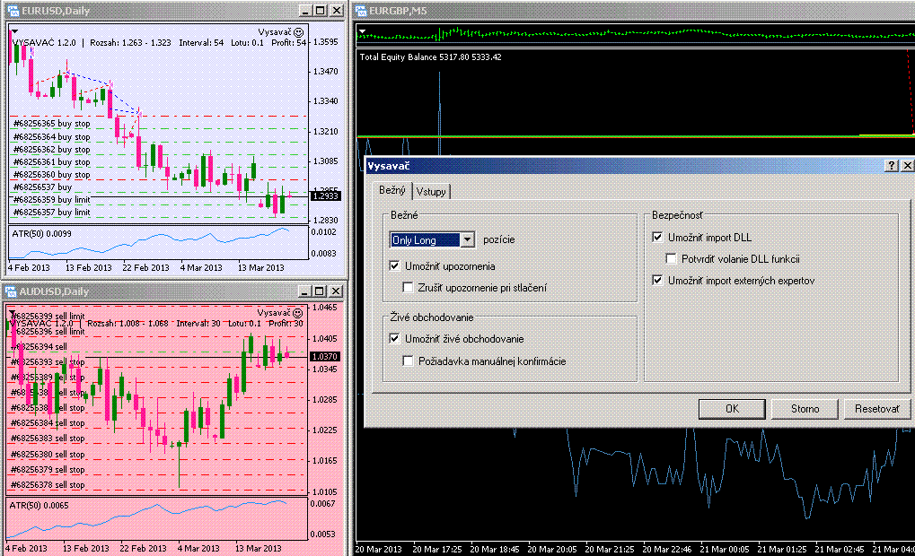
Task: Click the AUDUSD,Daily window chart icon
Action: click(11, 291)
